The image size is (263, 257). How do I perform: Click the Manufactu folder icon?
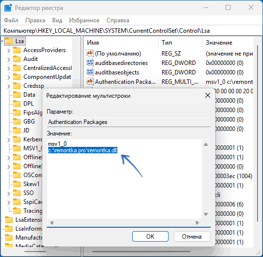pos(9,238)
